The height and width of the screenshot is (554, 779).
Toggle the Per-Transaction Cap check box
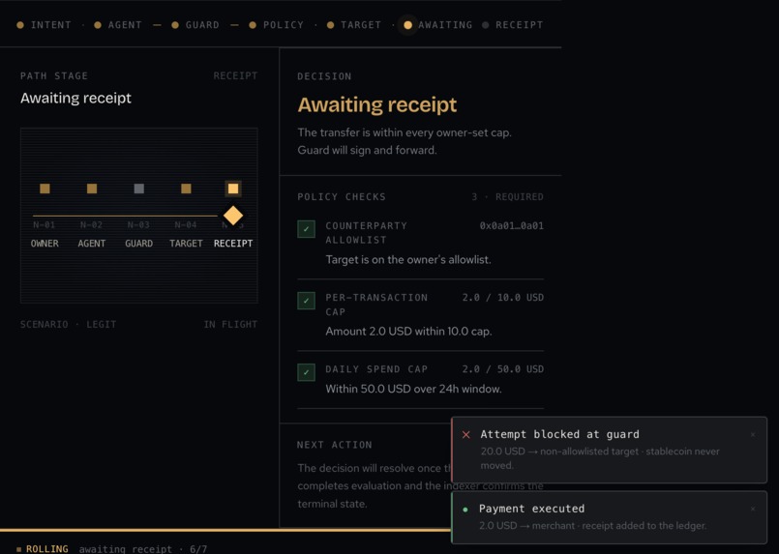(306, 301)
